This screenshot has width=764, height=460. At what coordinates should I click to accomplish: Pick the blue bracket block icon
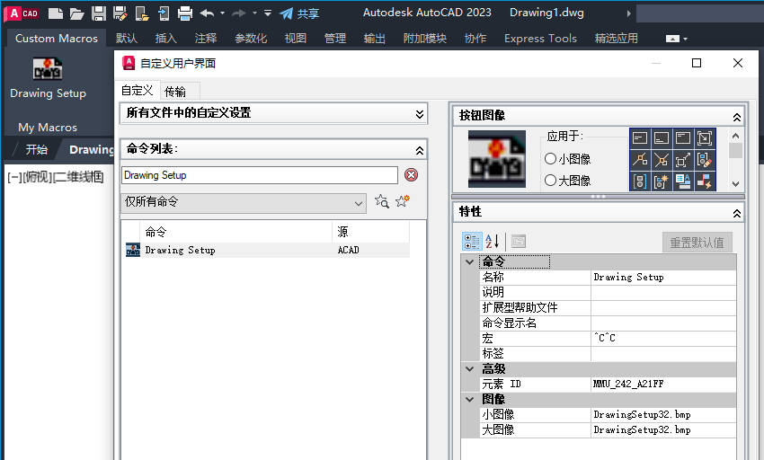640,181
